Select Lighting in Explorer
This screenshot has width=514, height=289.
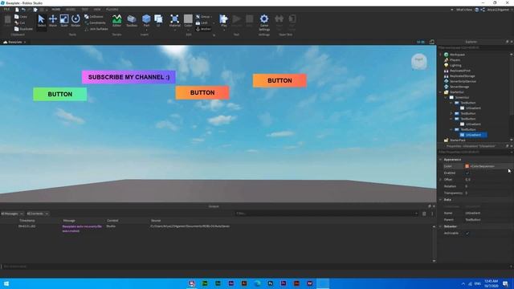coord(455,65)
